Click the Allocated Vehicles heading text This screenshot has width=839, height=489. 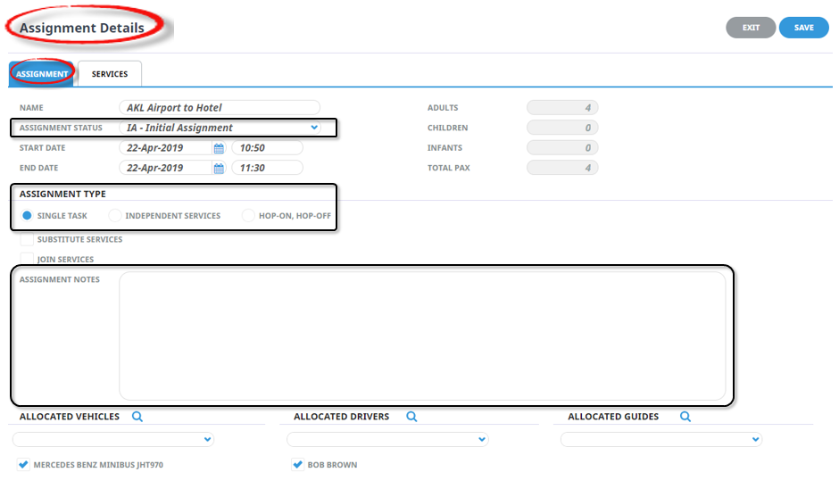pyautogui.click(x=70, y=417)
